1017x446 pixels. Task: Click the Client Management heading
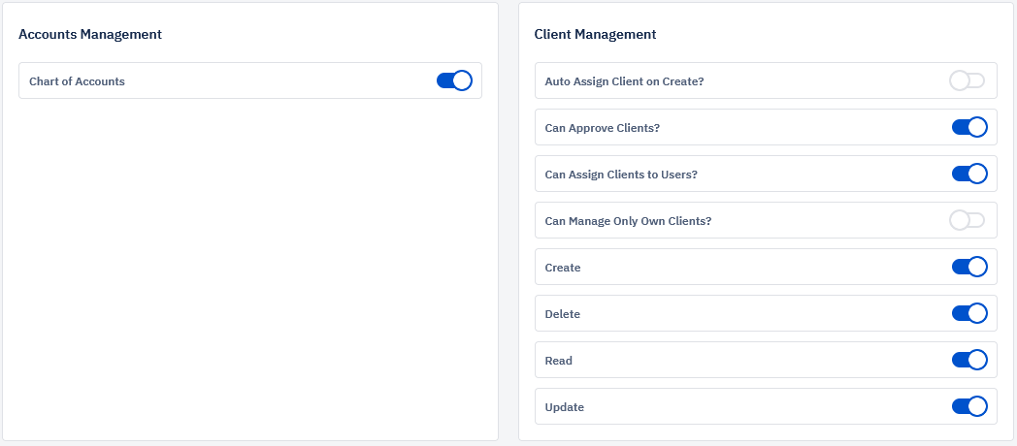click(596, 34)
